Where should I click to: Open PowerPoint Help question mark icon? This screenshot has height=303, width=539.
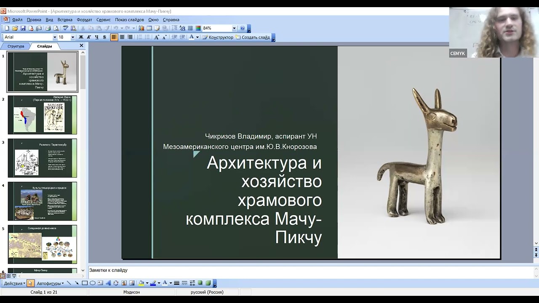coord(242,28)
